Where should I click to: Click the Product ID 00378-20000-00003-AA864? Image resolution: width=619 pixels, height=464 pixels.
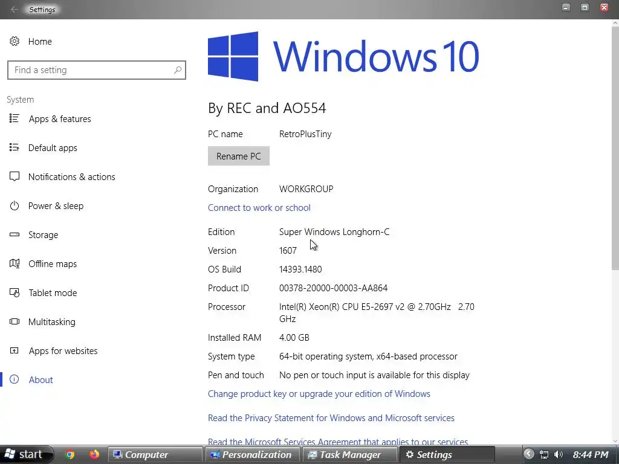(333, 288)
